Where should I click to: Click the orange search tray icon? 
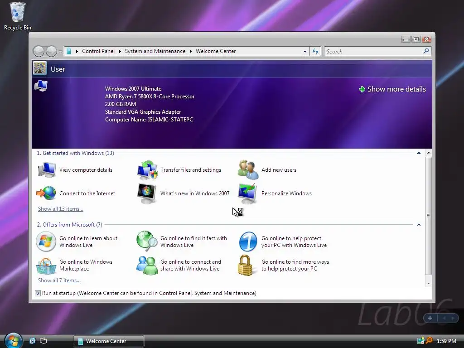click(x=429, y=341)
